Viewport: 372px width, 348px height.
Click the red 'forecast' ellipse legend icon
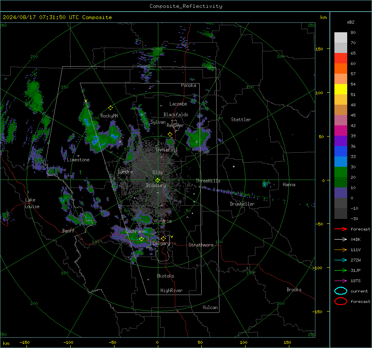[x=341, y=301]
